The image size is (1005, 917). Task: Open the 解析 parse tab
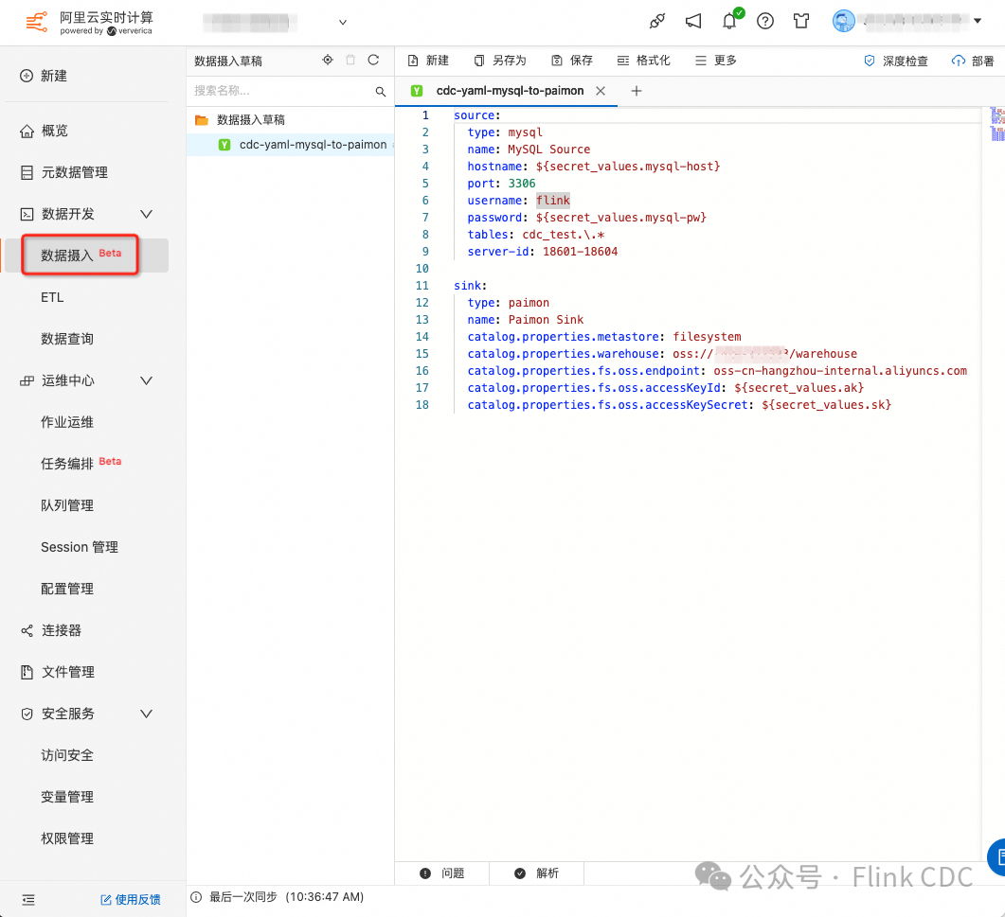coord(537,873)
